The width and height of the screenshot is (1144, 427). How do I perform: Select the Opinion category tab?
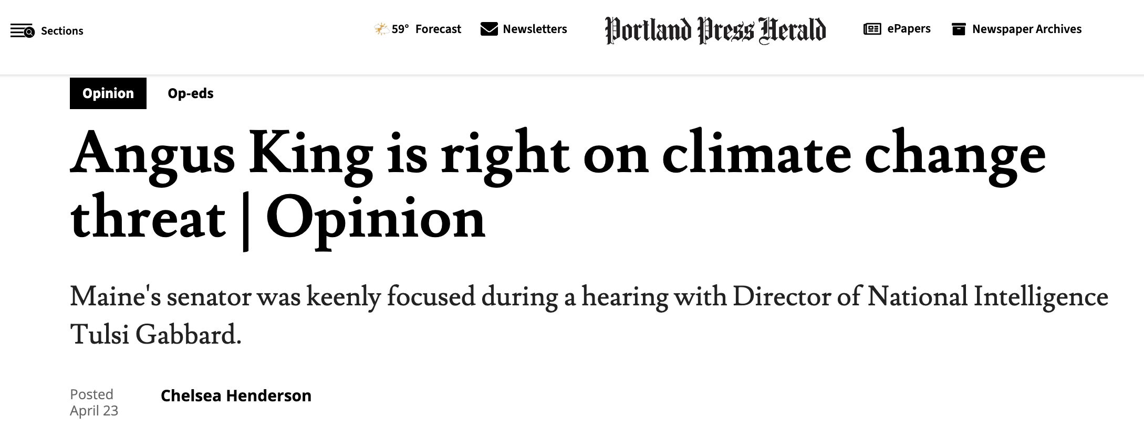tap(108, 93)
